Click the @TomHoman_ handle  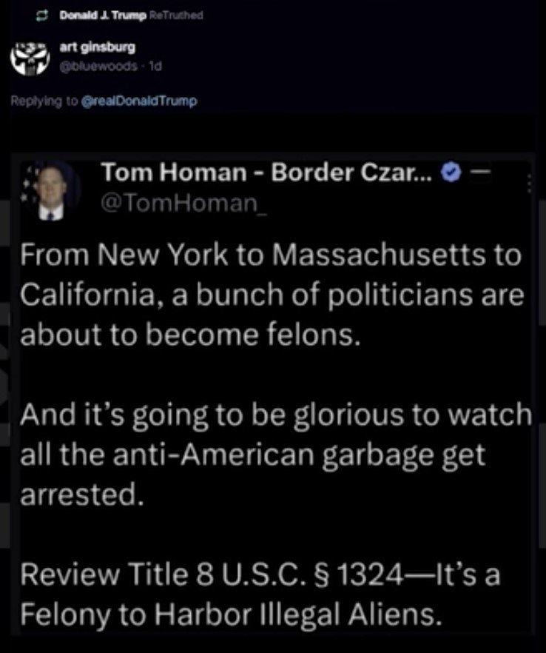pos(183,203)
